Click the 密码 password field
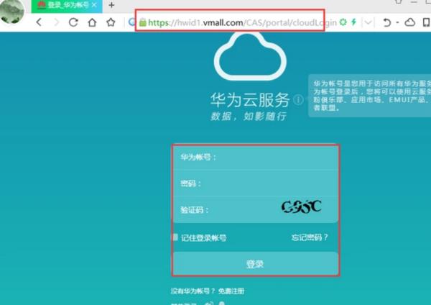 255,183
